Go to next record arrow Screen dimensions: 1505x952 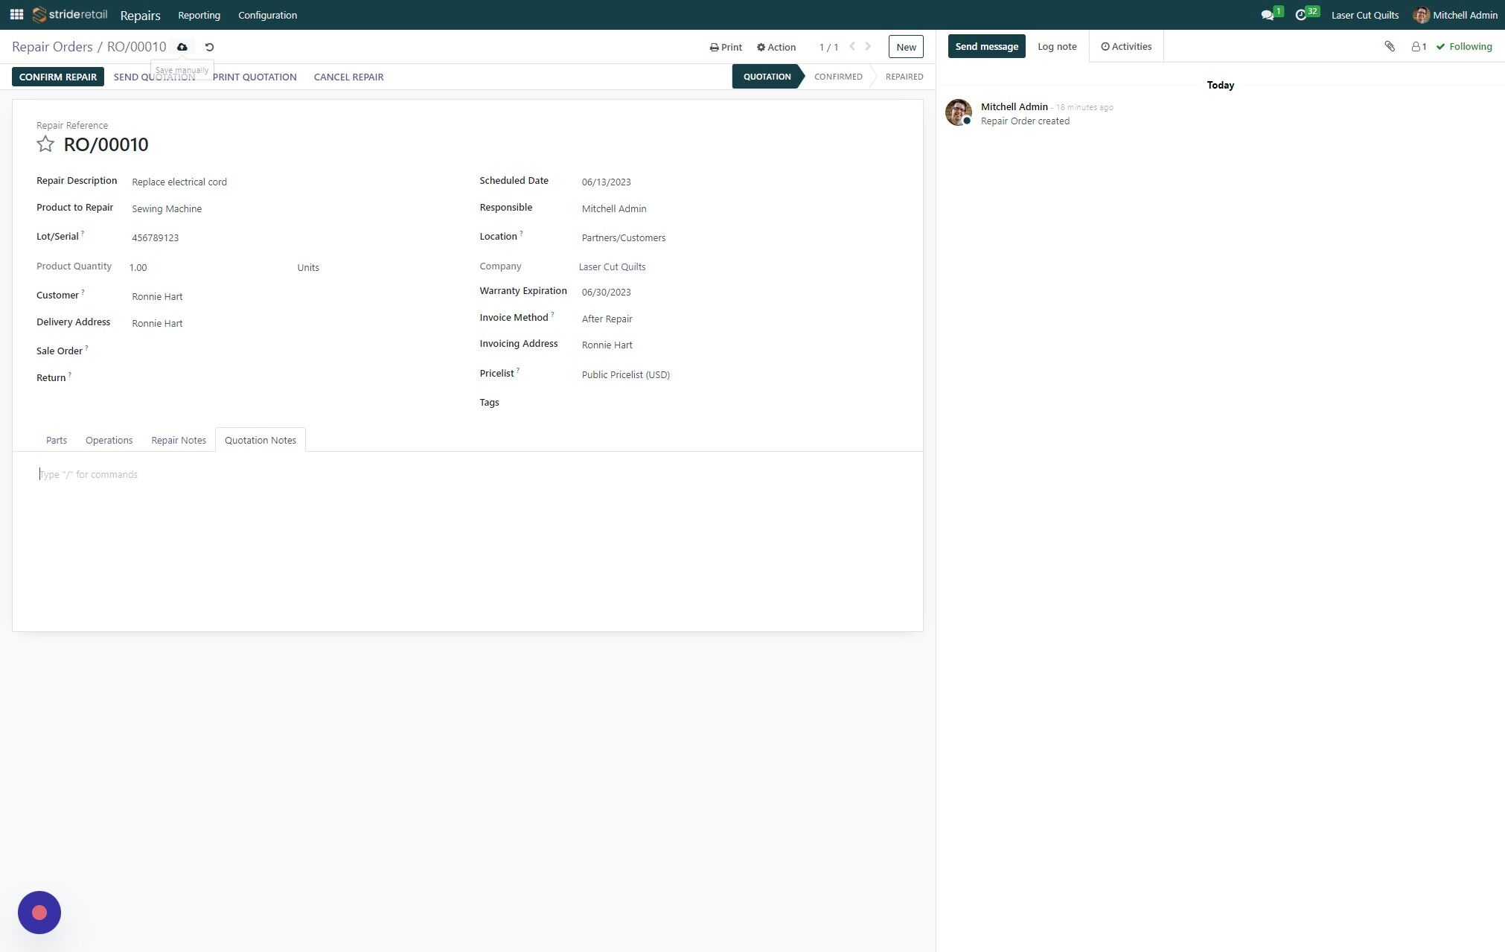coord(868,46)
